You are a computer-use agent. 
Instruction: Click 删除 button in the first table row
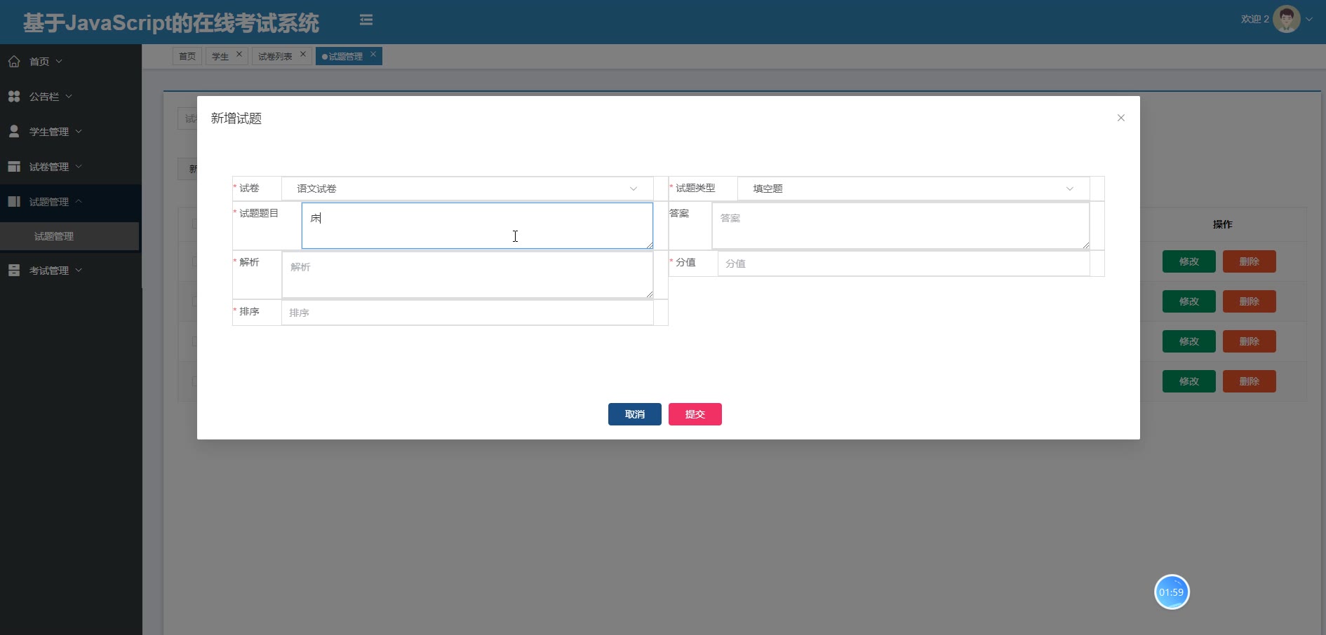click(1250, 261)
